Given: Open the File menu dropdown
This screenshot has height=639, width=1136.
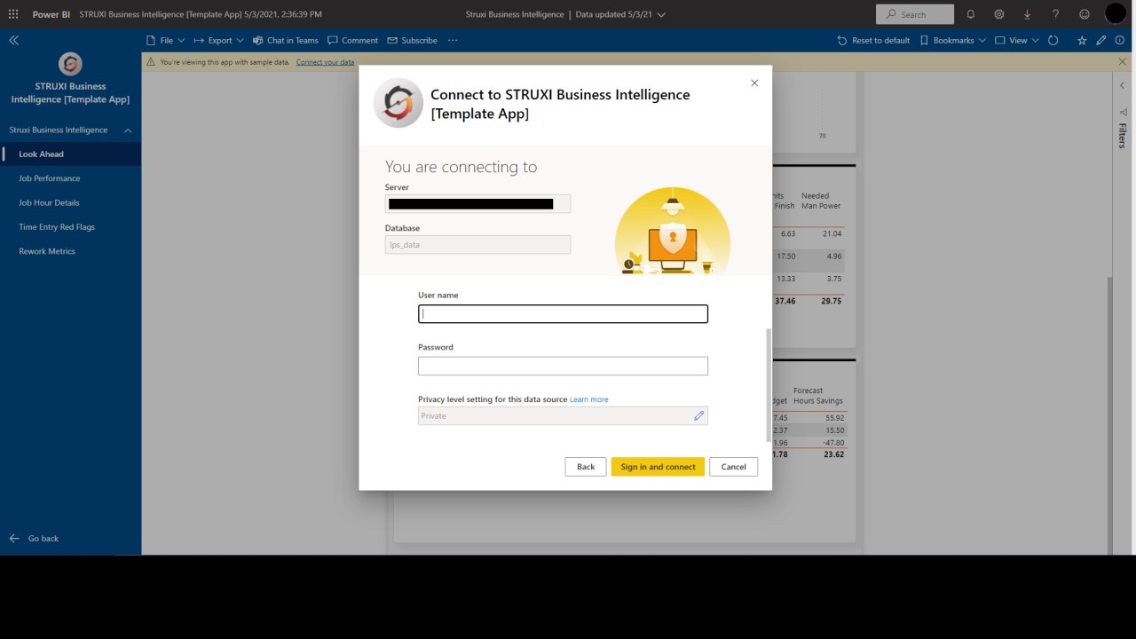Looking at the screenshot, I should [166, 40].
